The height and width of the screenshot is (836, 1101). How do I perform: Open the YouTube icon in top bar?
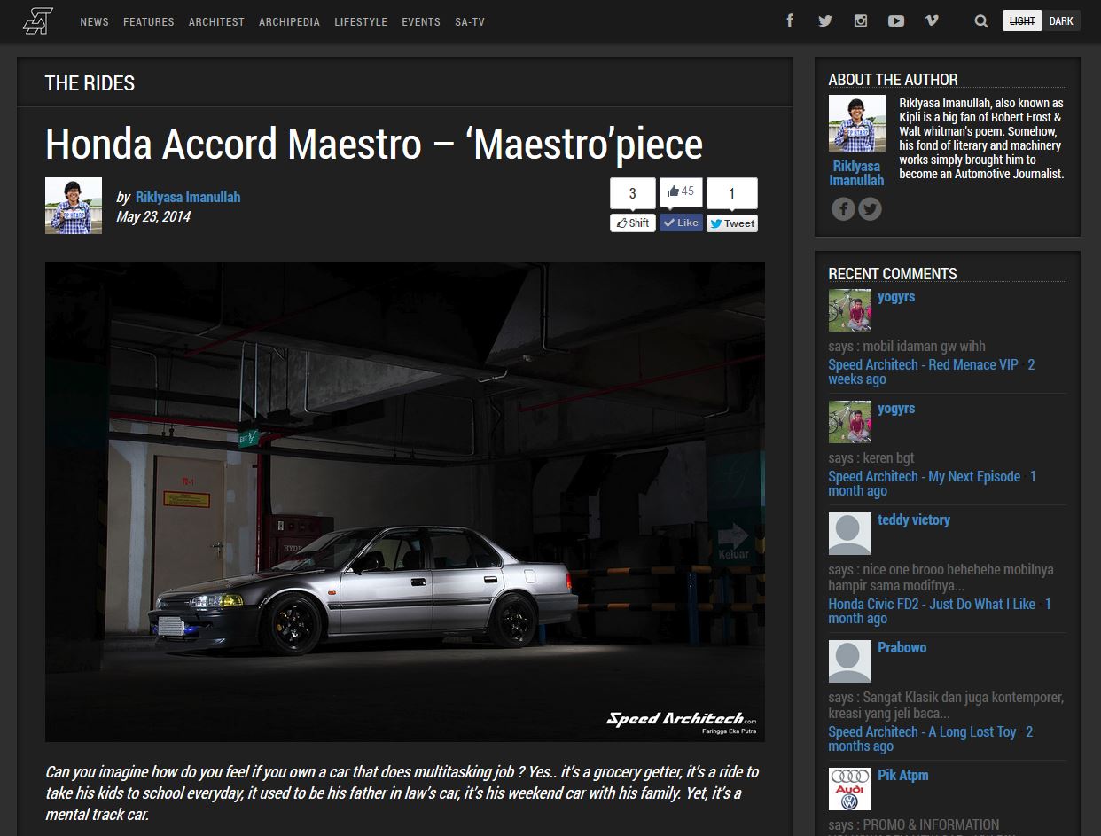point(895,20)
